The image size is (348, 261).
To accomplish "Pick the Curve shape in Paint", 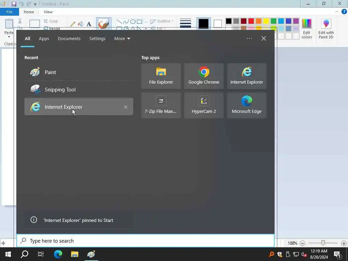I will click(x=126, y=21).
